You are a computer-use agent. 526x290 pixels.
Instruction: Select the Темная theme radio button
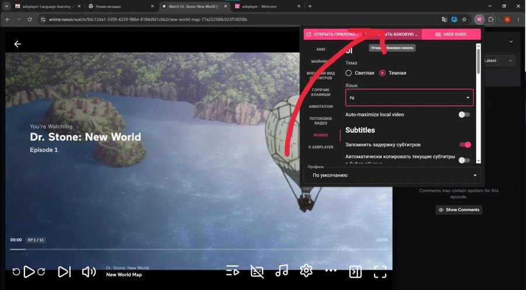click(382, 73)
